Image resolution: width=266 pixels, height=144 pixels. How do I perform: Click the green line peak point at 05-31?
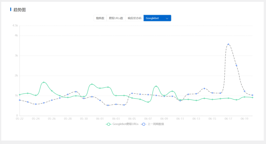pos(92,84)
